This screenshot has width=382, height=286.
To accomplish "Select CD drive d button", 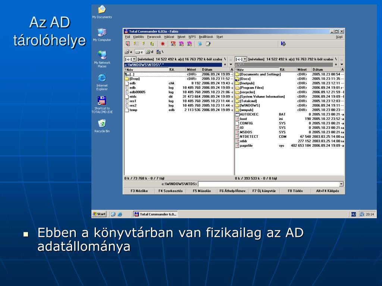I will (149, 52).
